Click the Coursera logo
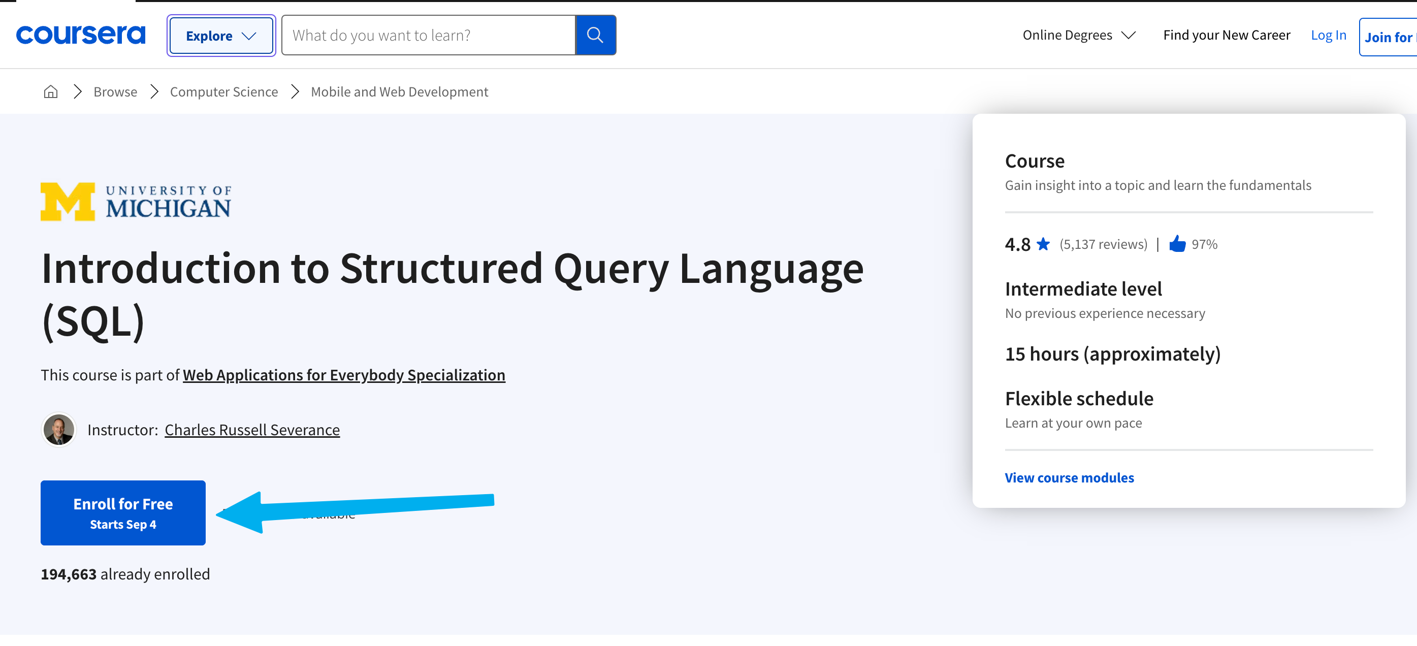This screenshot has width=1417, height=646. pos(81,35)
